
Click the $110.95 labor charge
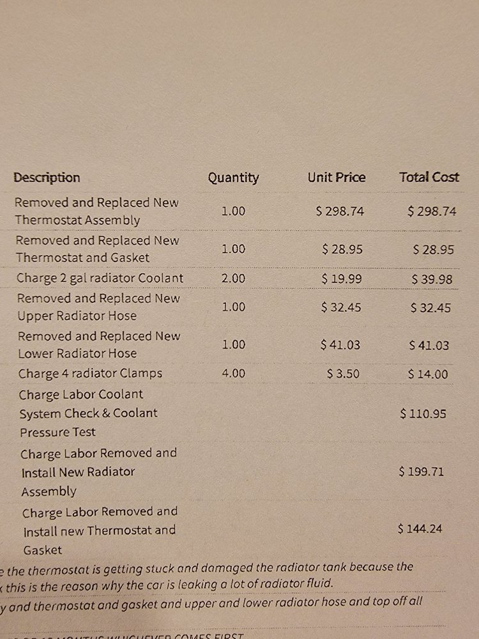[423, 413]
